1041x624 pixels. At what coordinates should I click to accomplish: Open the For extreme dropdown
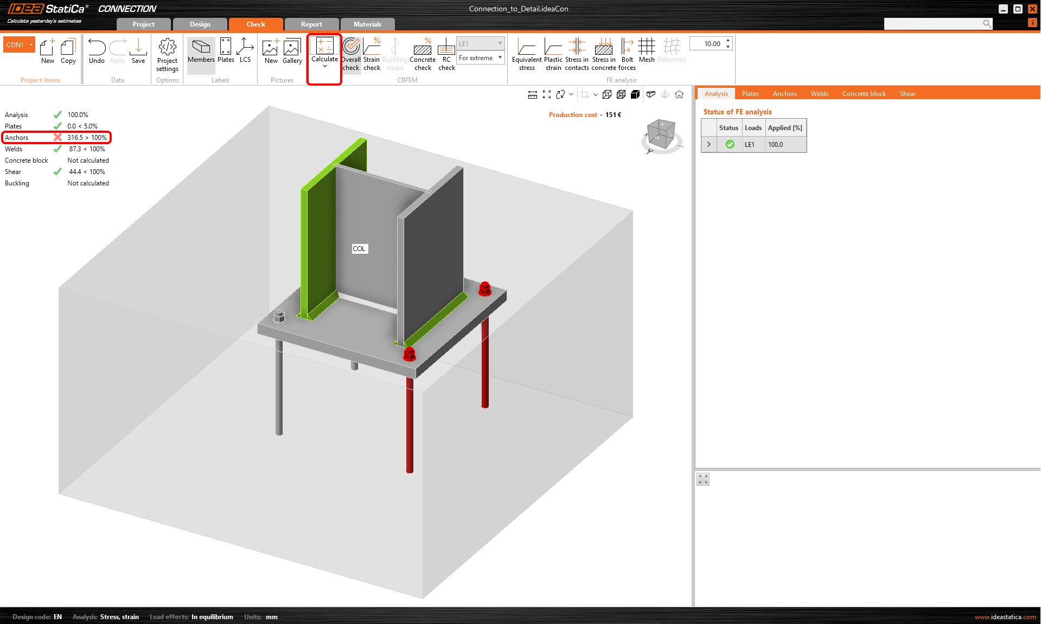481,58
